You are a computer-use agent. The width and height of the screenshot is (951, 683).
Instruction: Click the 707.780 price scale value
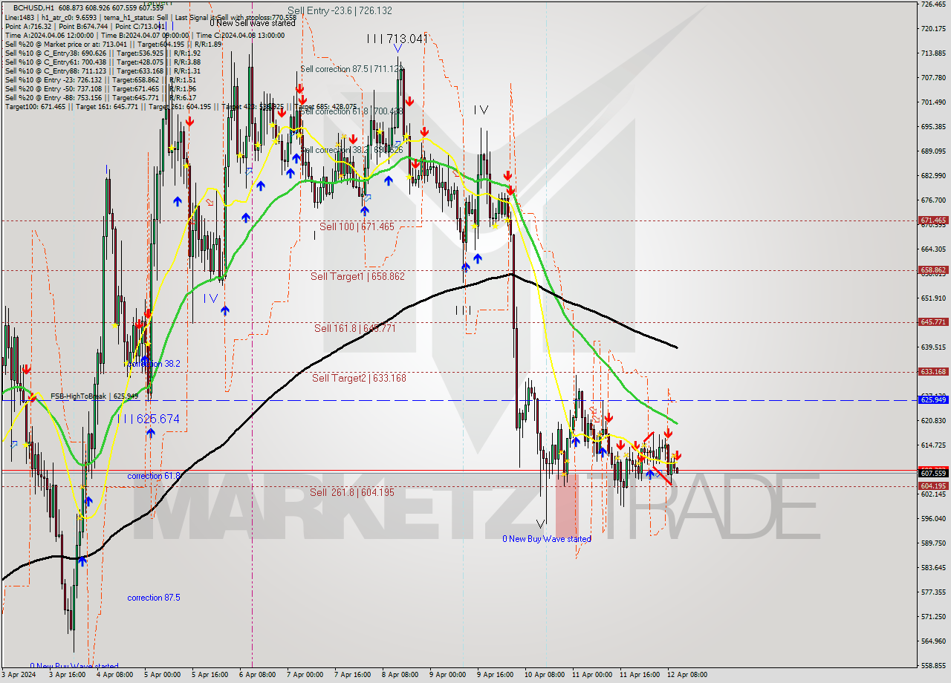[x=933, y=78]
